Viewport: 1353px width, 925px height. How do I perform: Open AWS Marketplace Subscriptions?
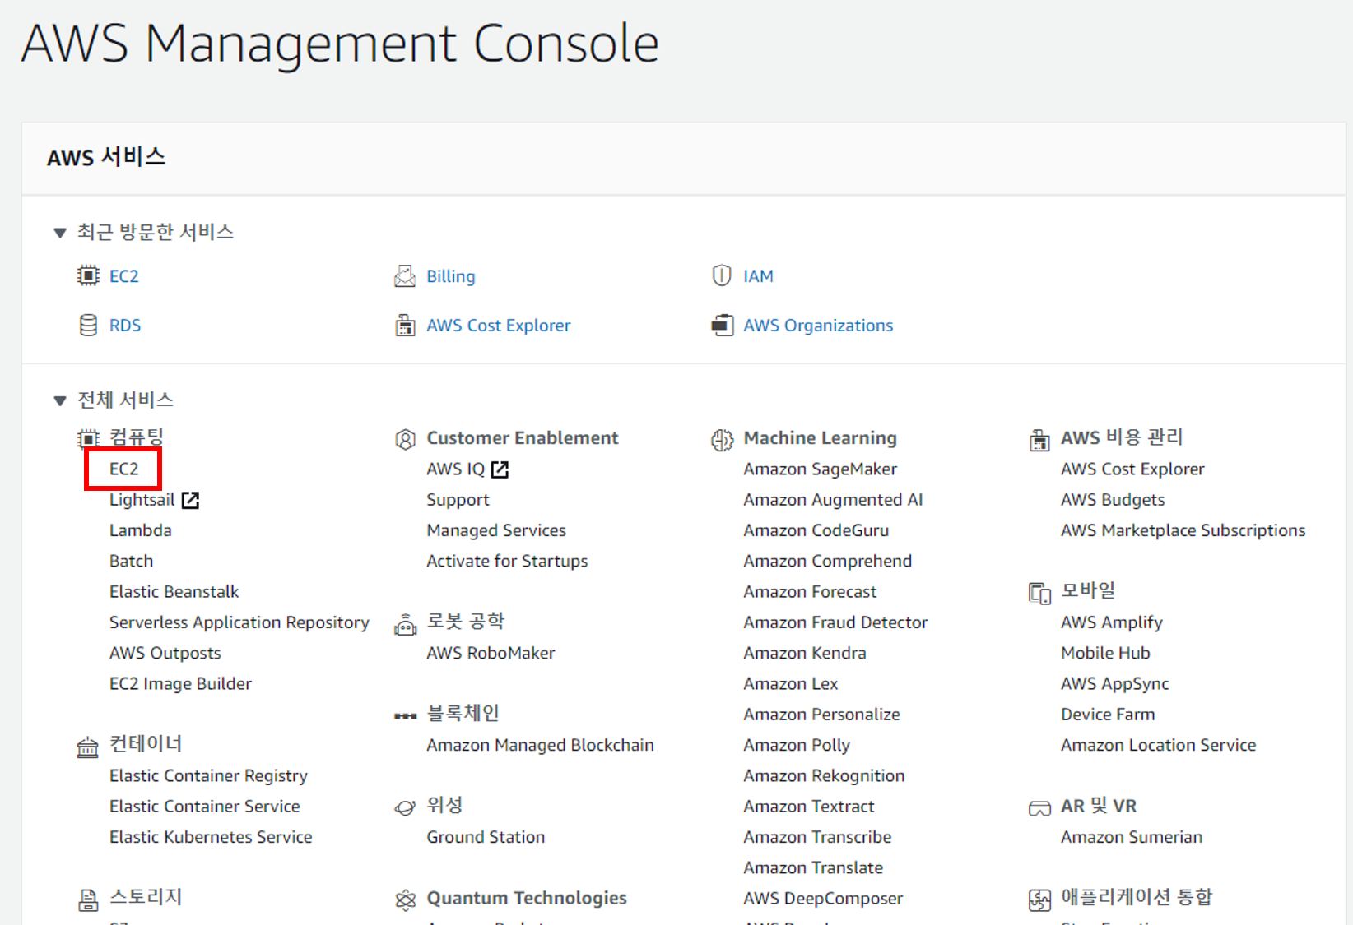pyautogui.click(x=1183, y=530)
